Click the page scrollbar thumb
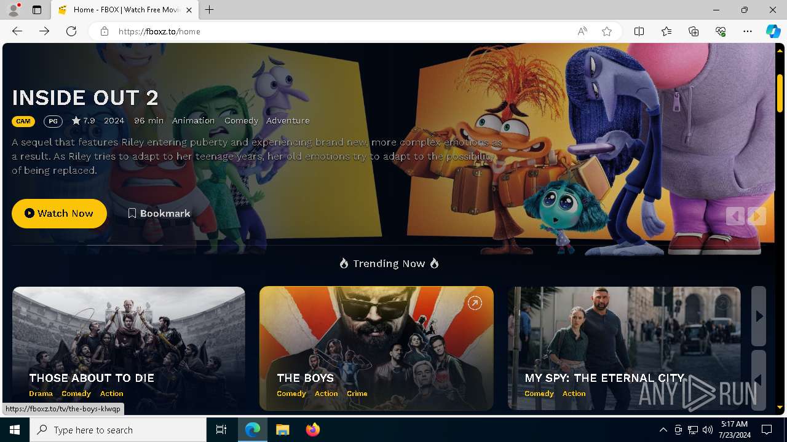787x442 pixels. [780, 92]
